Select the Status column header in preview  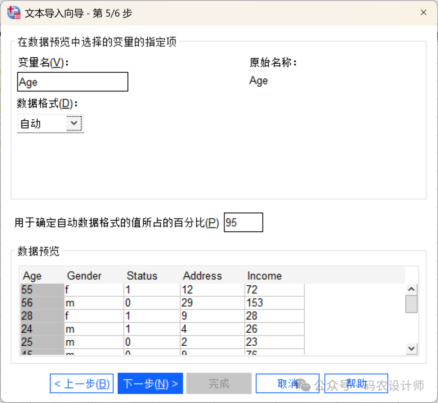[142, 276]
